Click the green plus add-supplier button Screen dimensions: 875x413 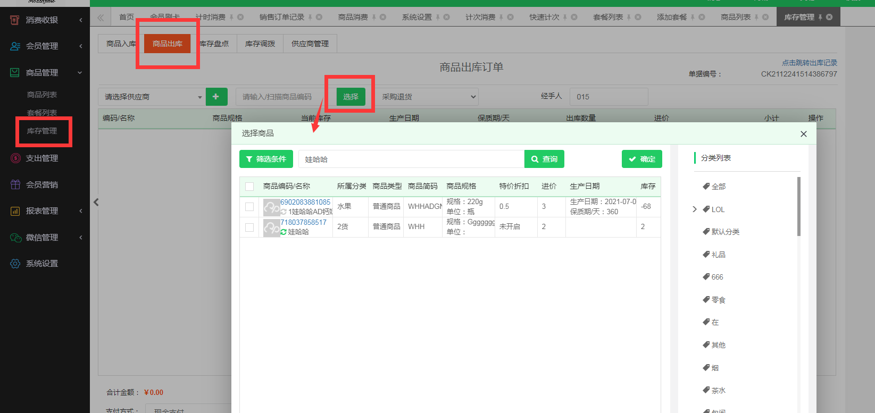coord(216,97)
